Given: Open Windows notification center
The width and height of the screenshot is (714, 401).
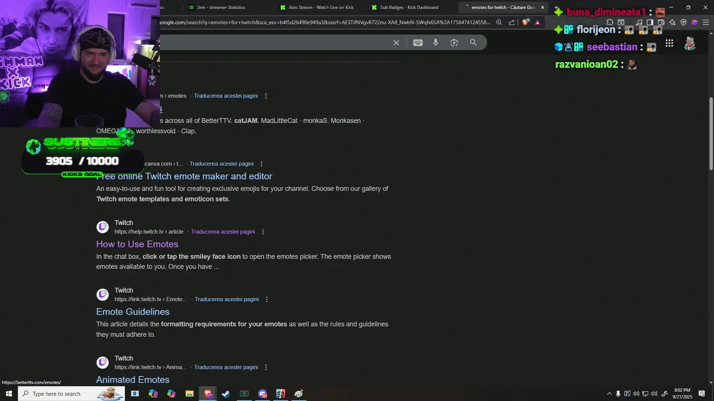Looking at the screenshot, I should (702, 394).
